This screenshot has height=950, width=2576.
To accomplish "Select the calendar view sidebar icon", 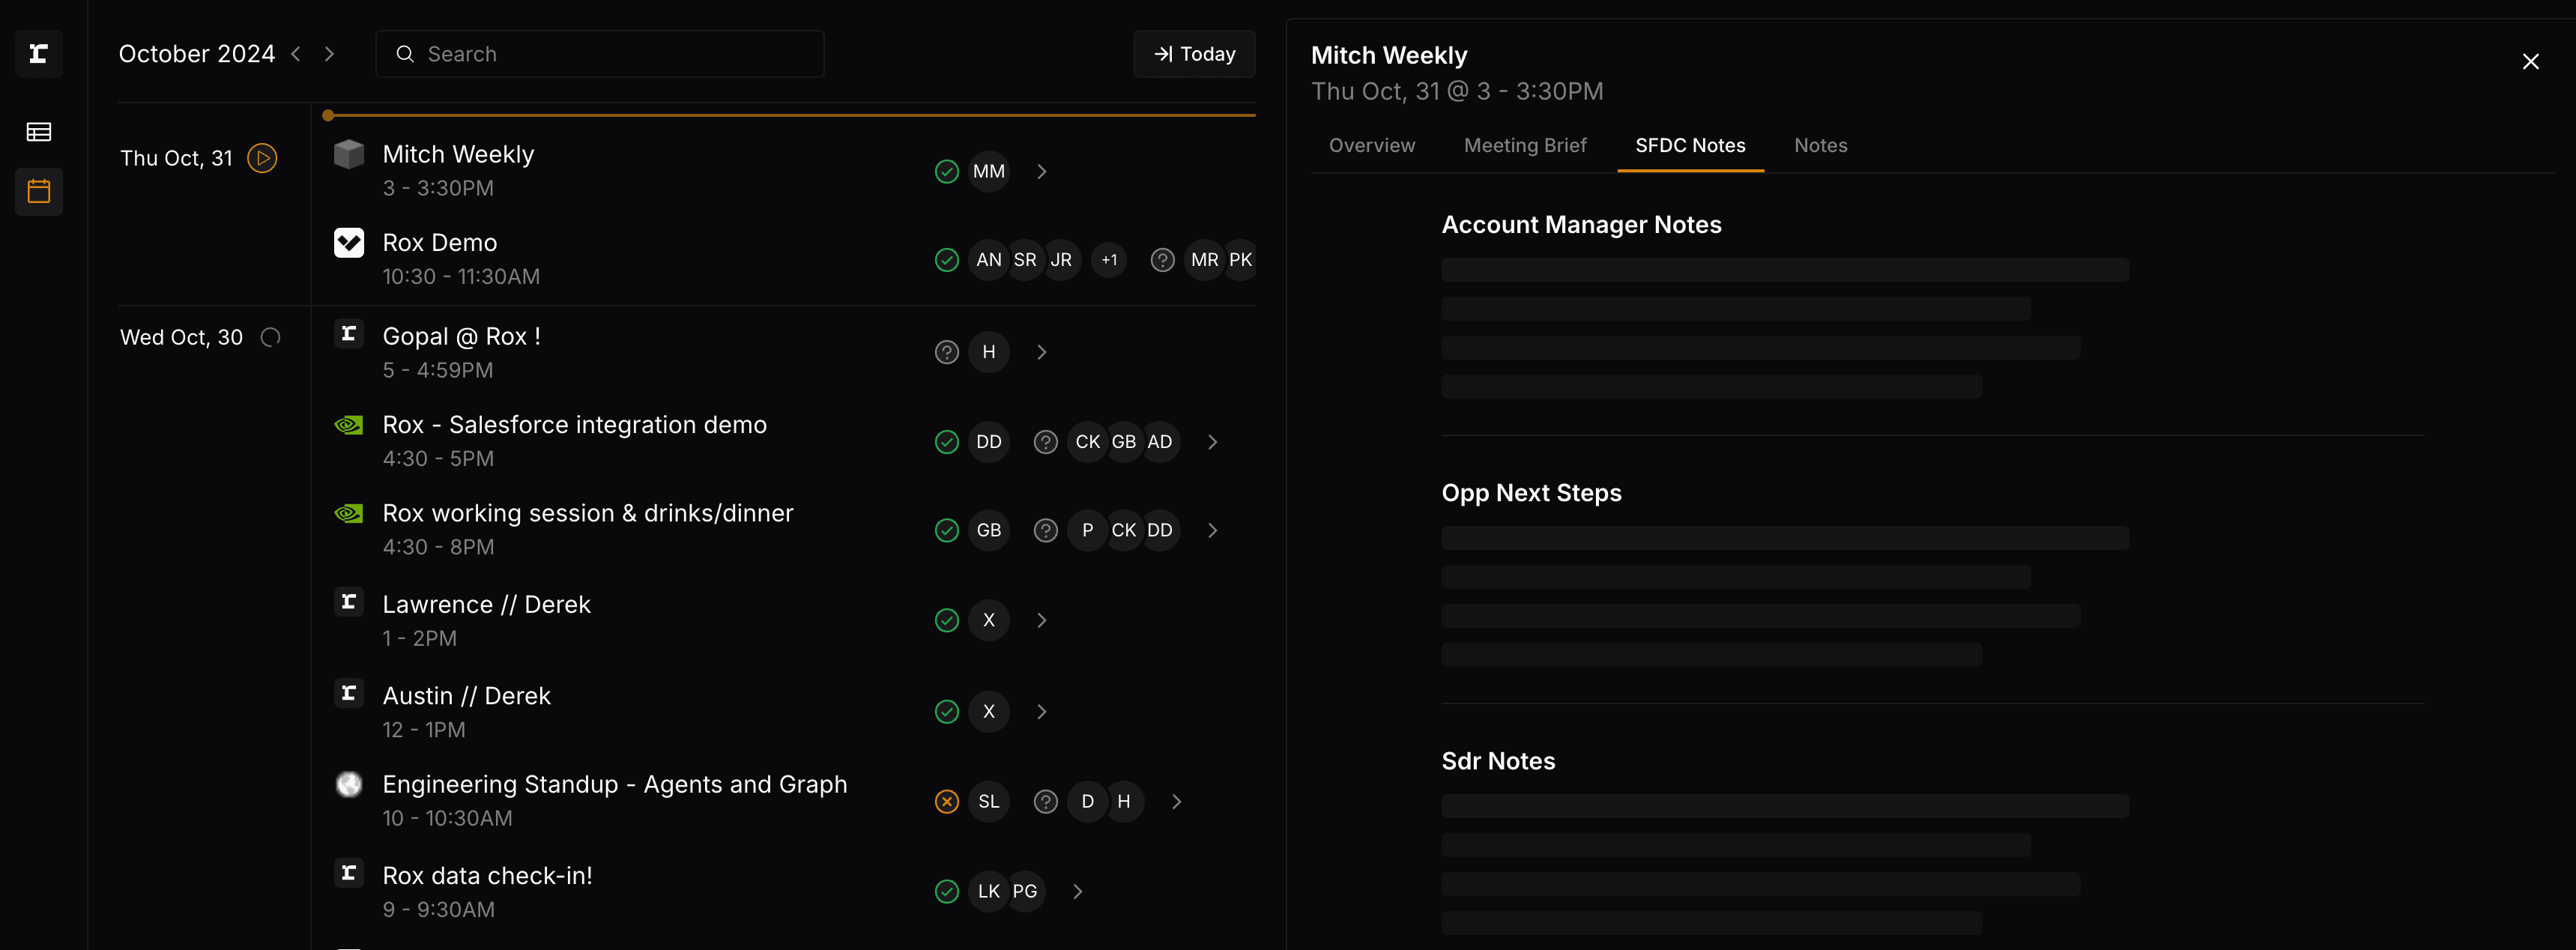I will click(39, 191).
